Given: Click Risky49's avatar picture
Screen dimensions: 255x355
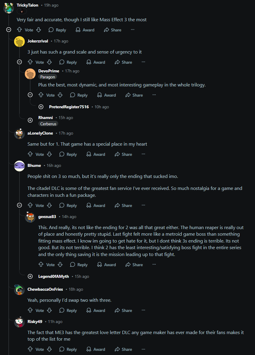Looking at the screenshot, I should [x=19, y=322].
